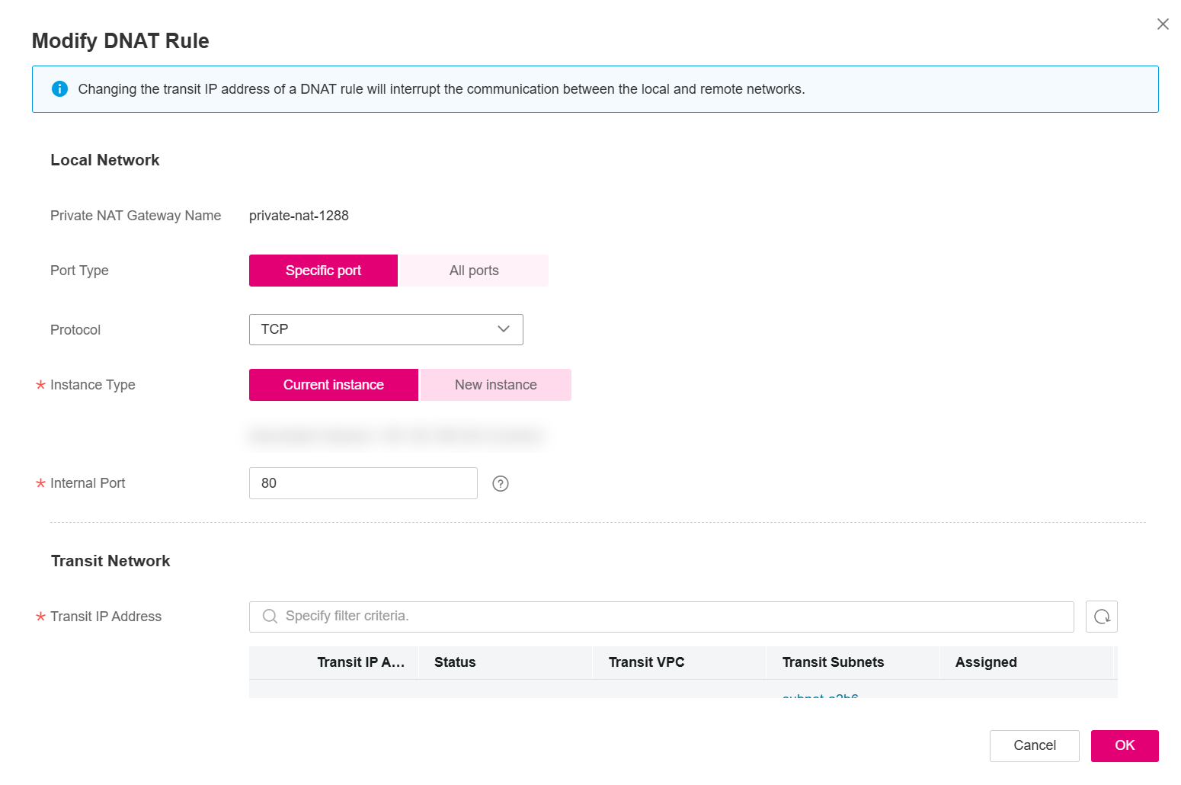Open the Internal Port help tooltip icon
Image resolution: width=1181 pixels, height=785 pixels.
click(501, 483)
